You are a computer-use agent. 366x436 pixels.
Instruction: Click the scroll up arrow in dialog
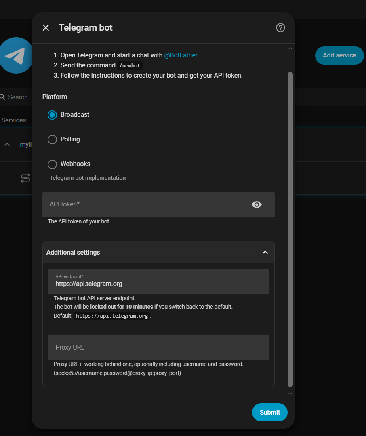pos(290,48)
